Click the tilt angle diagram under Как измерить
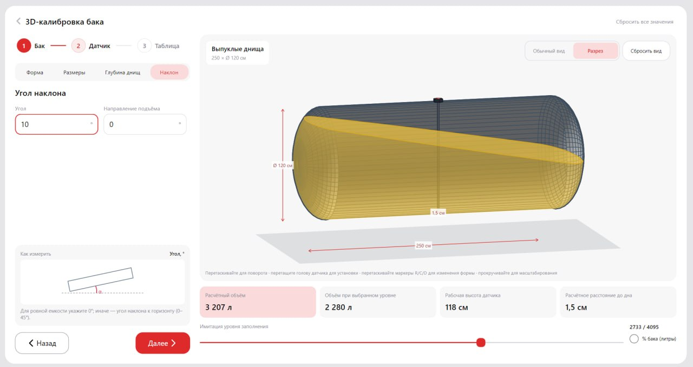The height and width of the screenshot is (367, 693). click(102, 282)
